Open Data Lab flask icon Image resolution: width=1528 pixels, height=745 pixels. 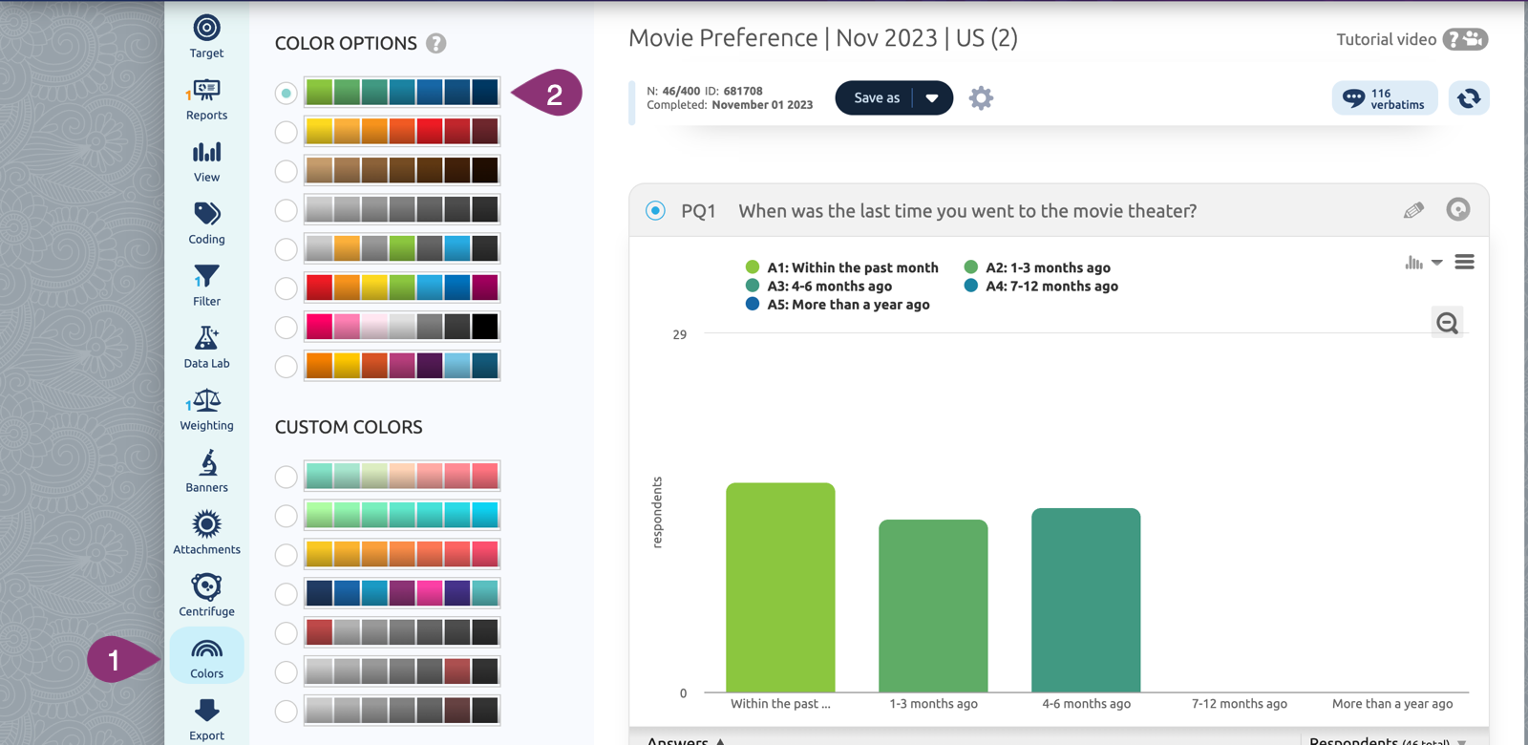206,348
